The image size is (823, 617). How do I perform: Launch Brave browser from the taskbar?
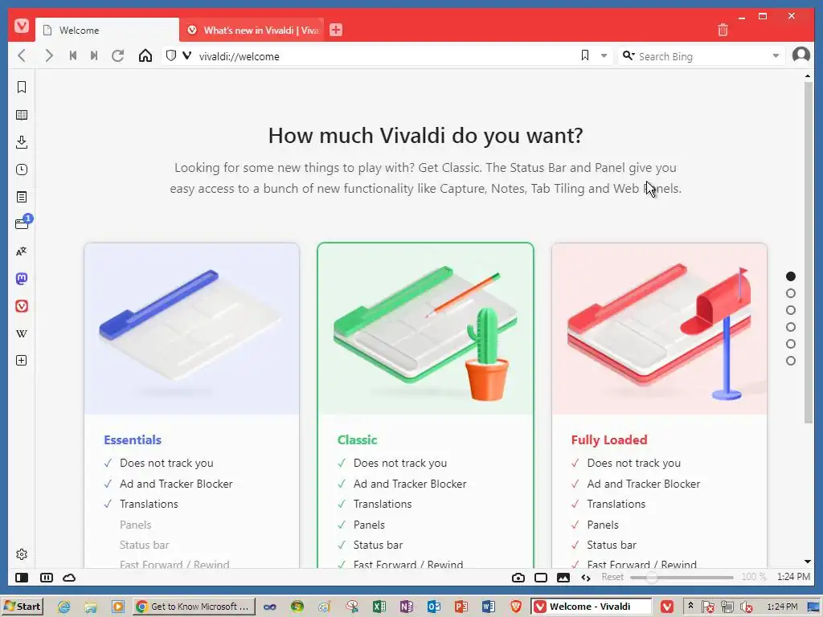[516, 607]
